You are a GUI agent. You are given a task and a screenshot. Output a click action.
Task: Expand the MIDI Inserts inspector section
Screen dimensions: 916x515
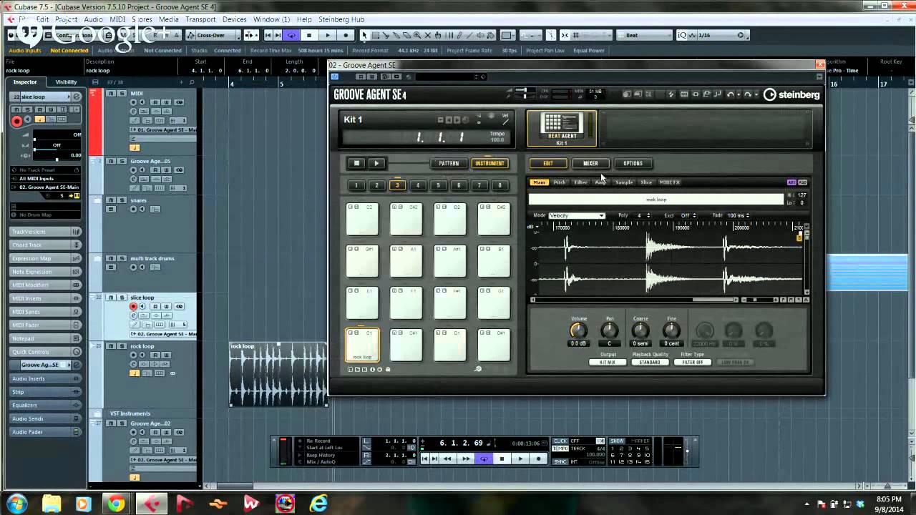coord(45,298)
